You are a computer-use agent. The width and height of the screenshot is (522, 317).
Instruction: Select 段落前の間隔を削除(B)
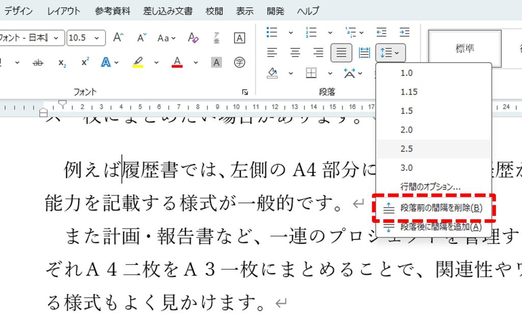pyautogui.click(x=434, y=208)
